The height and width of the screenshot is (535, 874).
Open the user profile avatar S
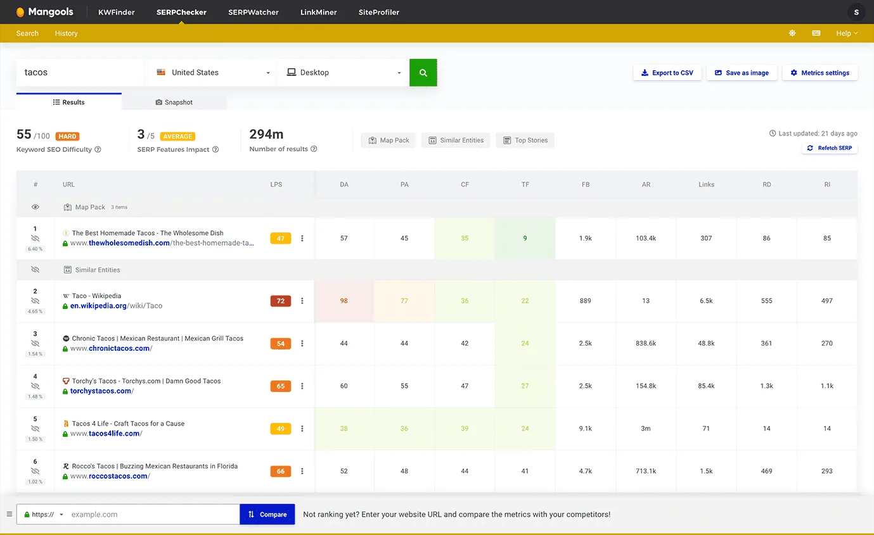pos(857,12)
